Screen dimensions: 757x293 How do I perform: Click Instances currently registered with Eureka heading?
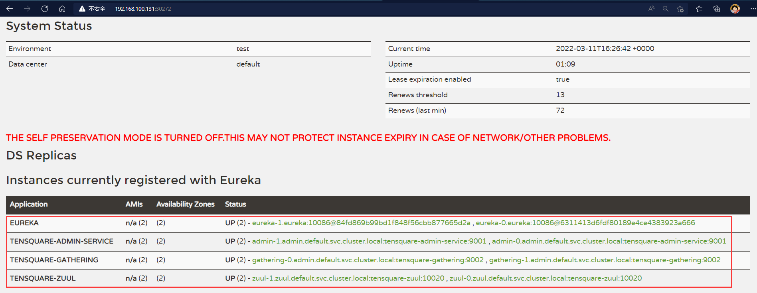(134, 180)
